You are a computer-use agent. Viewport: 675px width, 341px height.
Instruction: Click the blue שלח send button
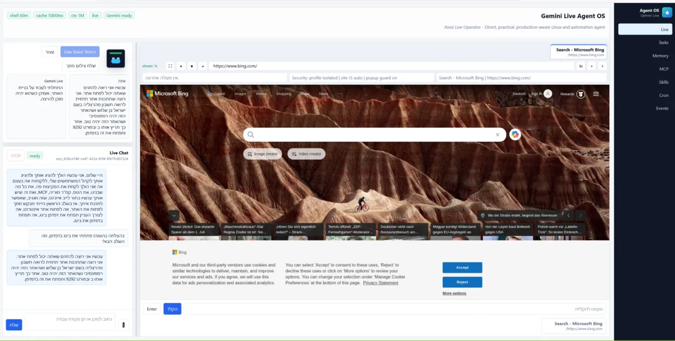(14, 325)
